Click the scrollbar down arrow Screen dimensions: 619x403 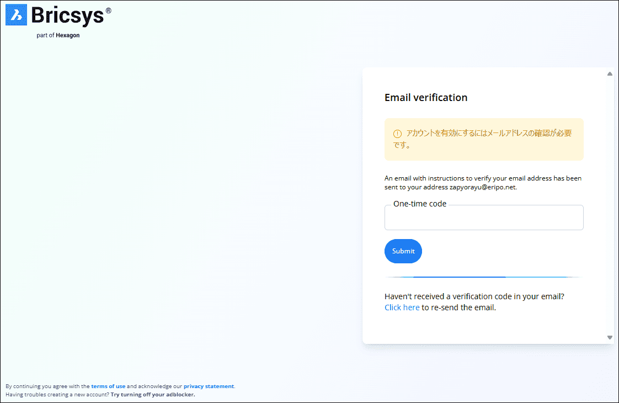[610, 337]
